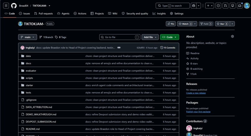This screenshot has width=251, height=136.
Task: Open the Insights tab
Action: (x=159, y=14)
